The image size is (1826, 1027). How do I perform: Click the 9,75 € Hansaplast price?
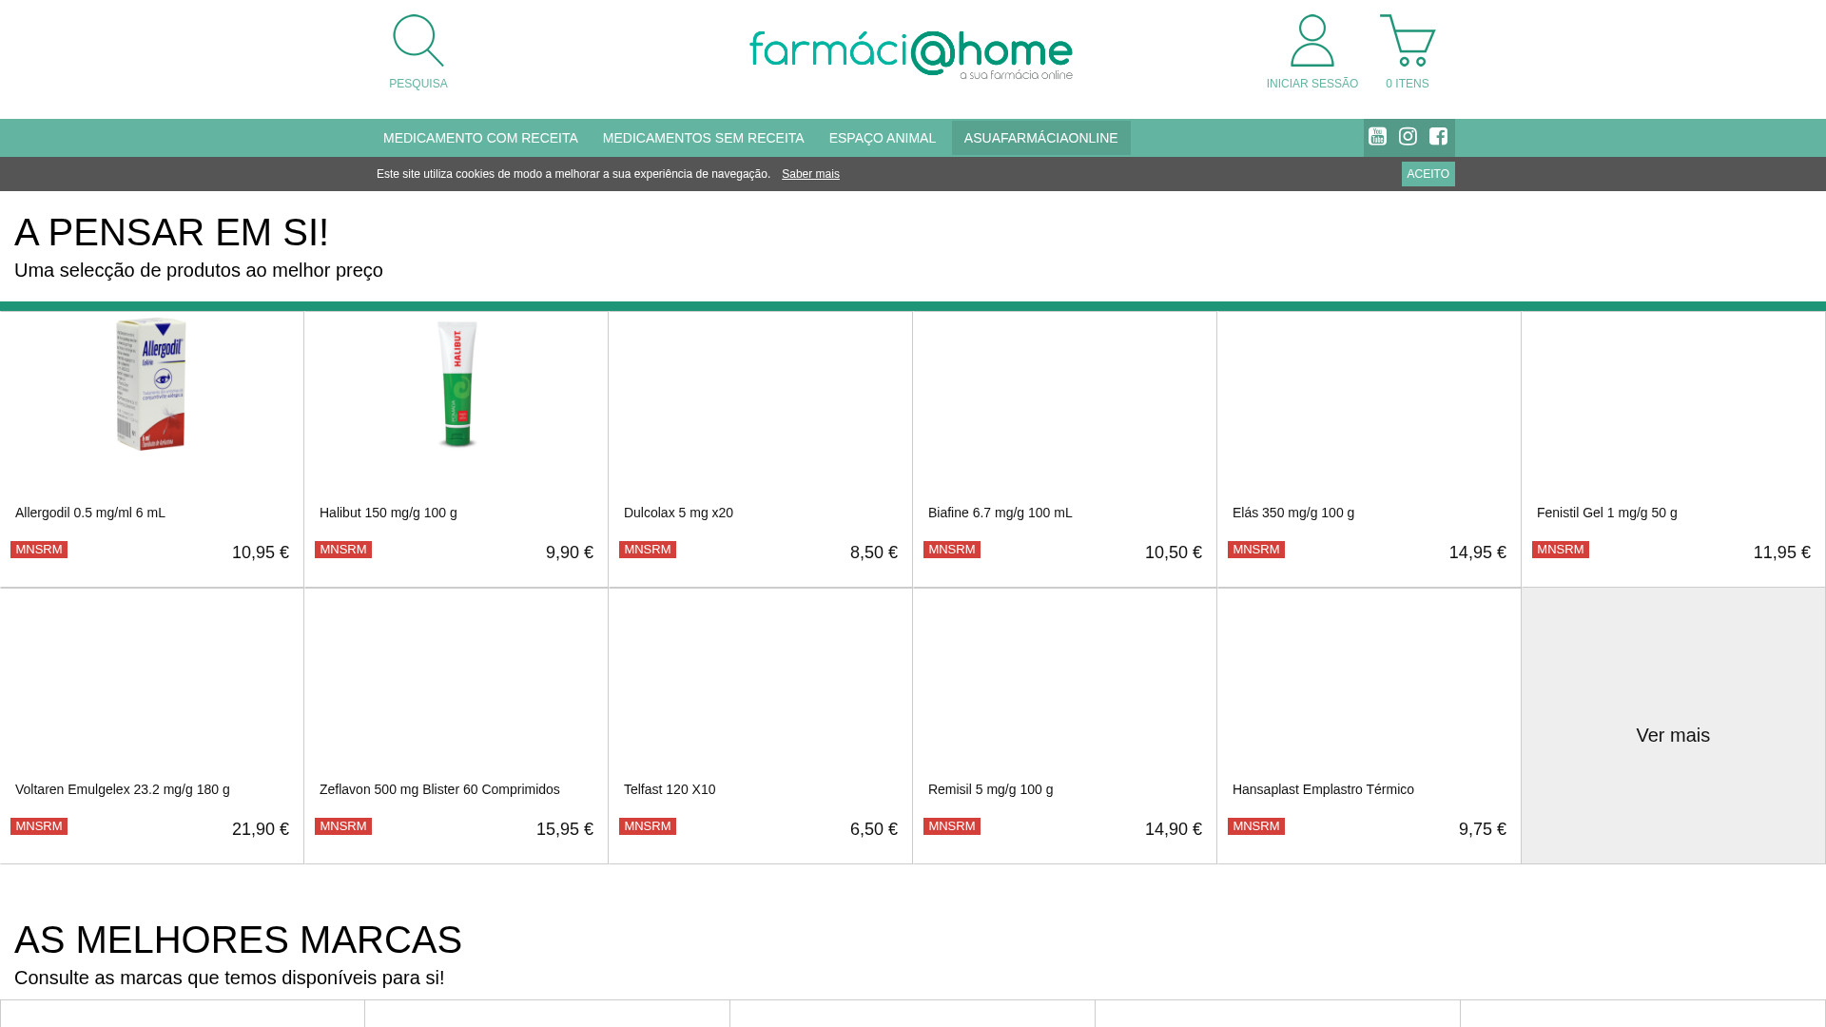[1483, 829]
